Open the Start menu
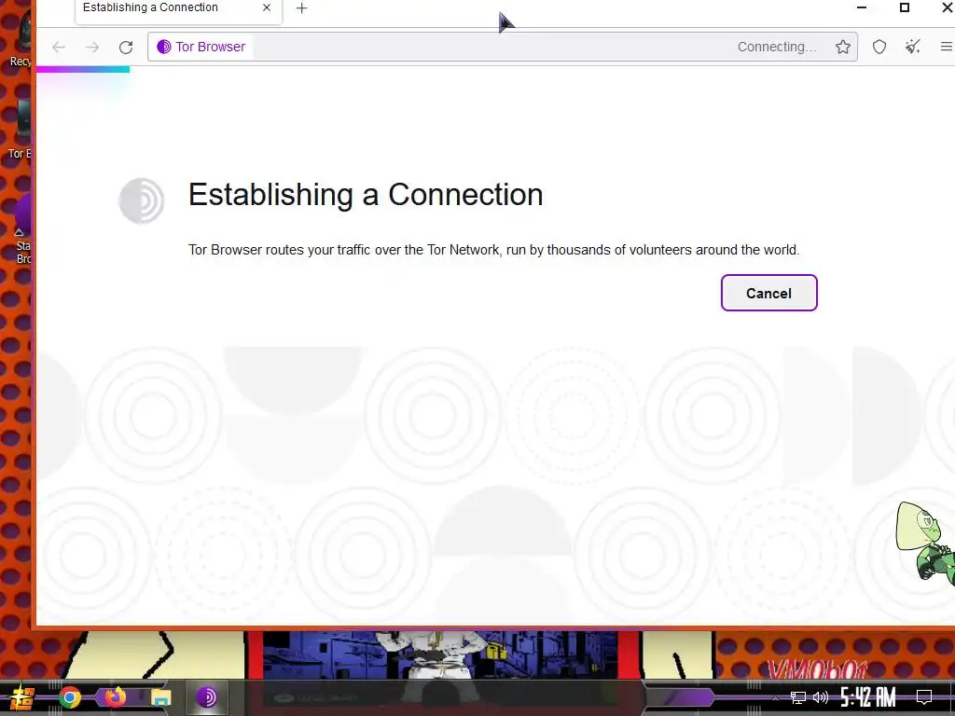This screenshot has height=716, width=955. pos(22,697)
